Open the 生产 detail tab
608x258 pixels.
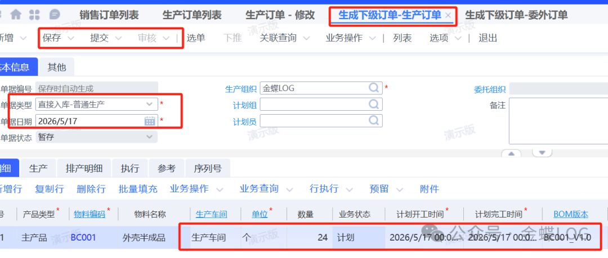click(38, 169)
